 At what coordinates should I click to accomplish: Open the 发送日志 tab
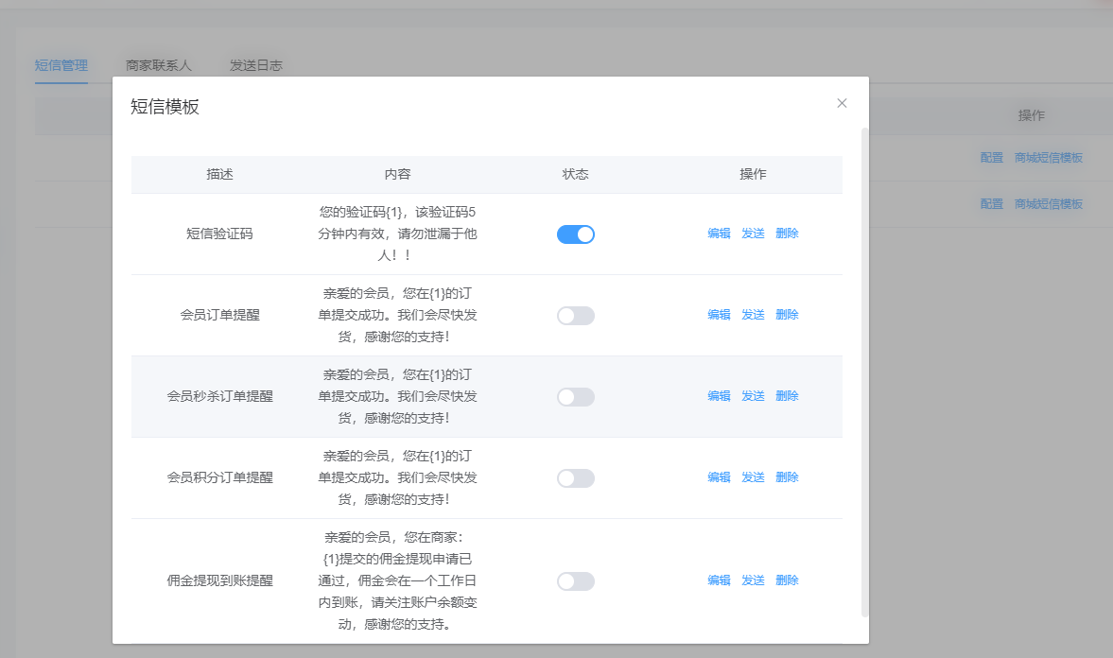[x=255, y=65]
